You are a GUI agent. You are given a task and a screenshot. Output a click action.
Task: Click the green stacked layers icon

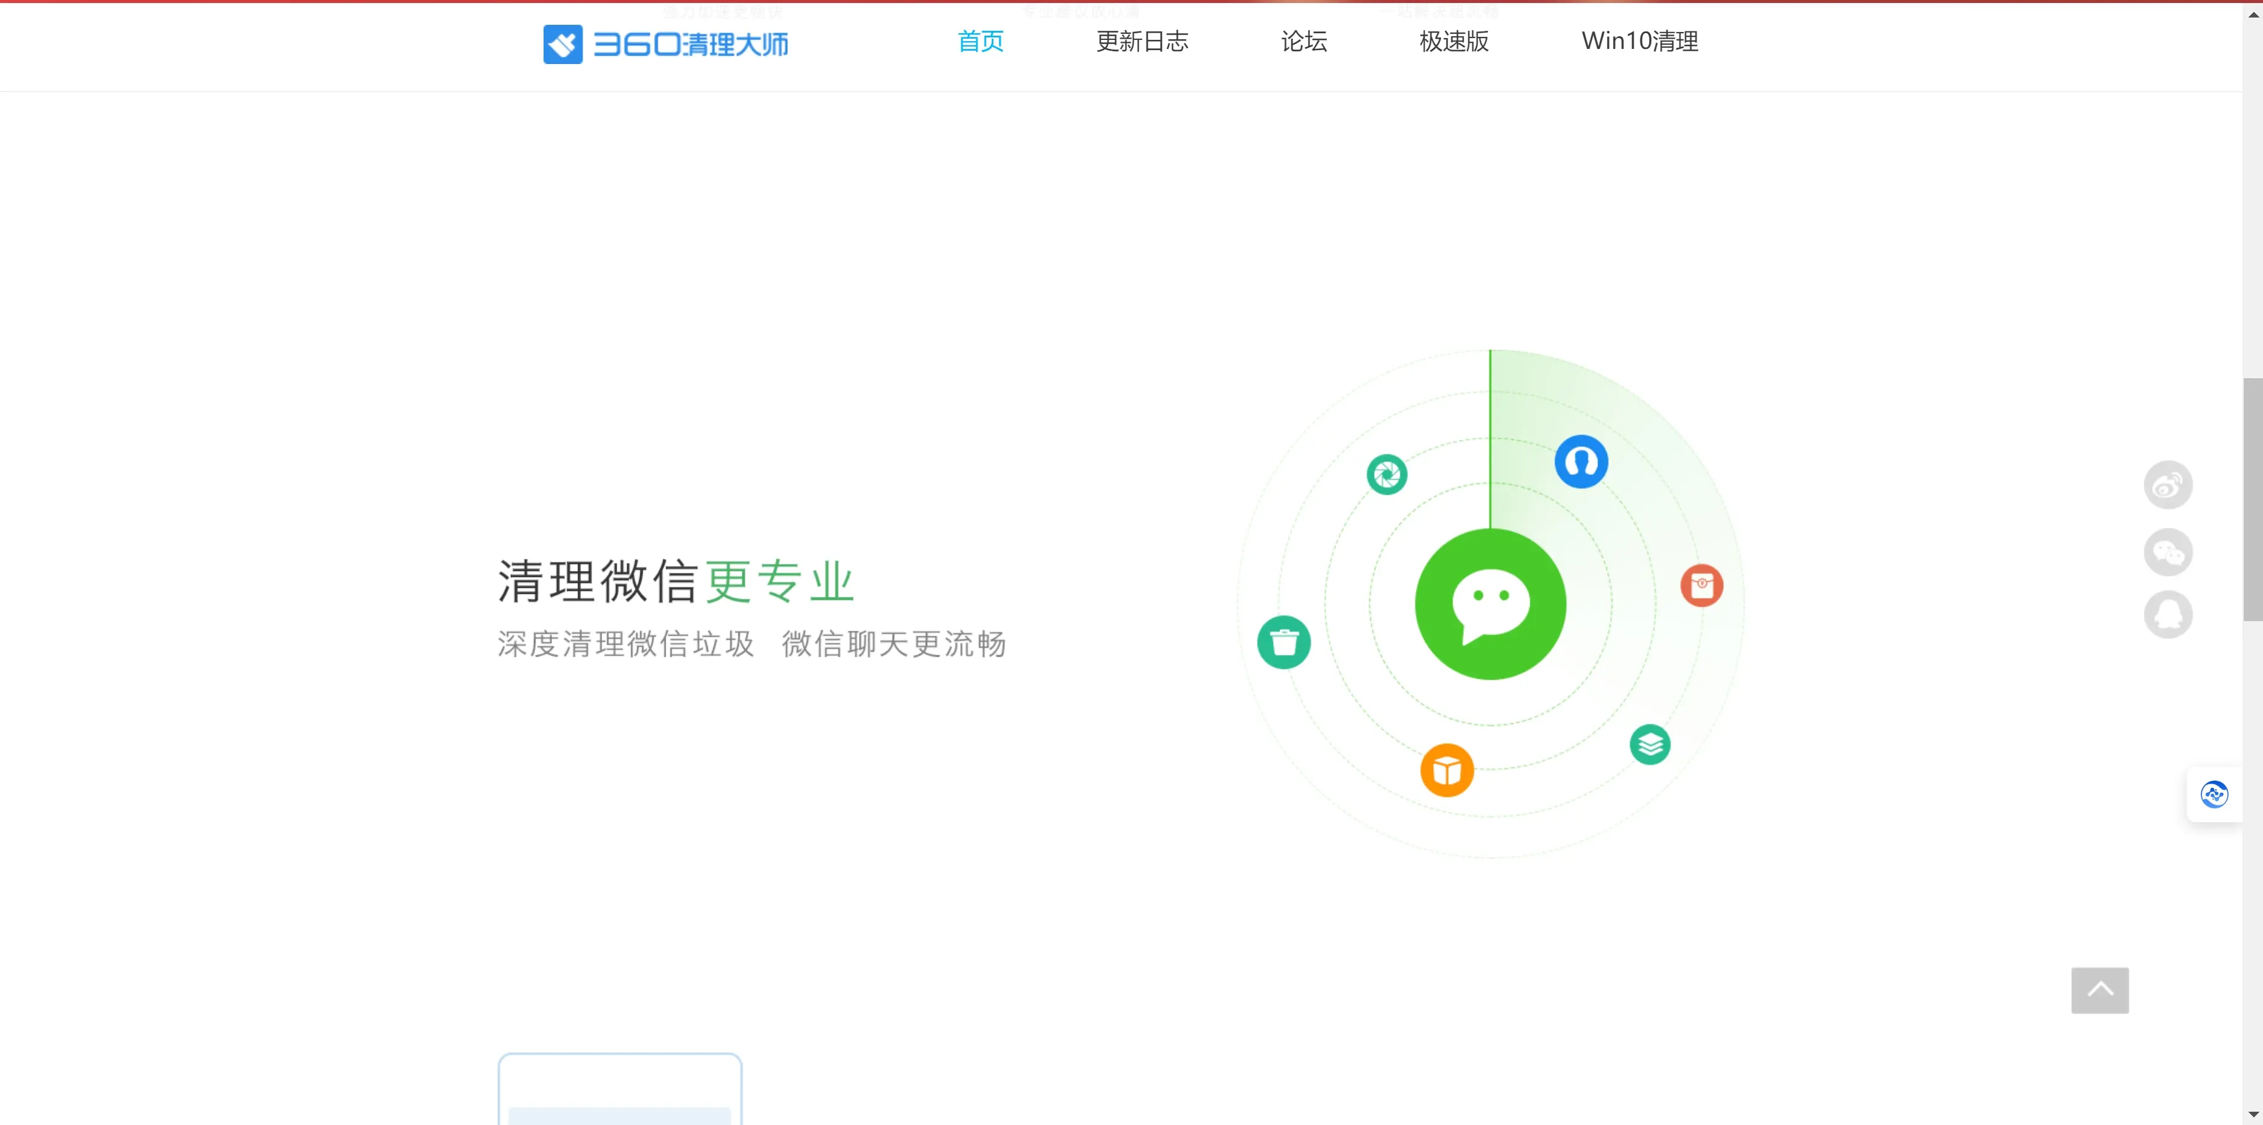click(x=1650, y=746)
